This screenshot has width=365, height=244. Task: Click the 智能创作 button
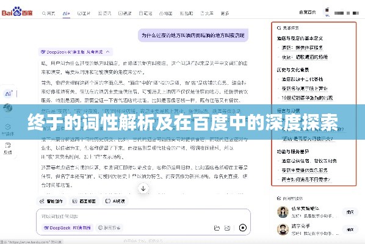click(51, 201)
